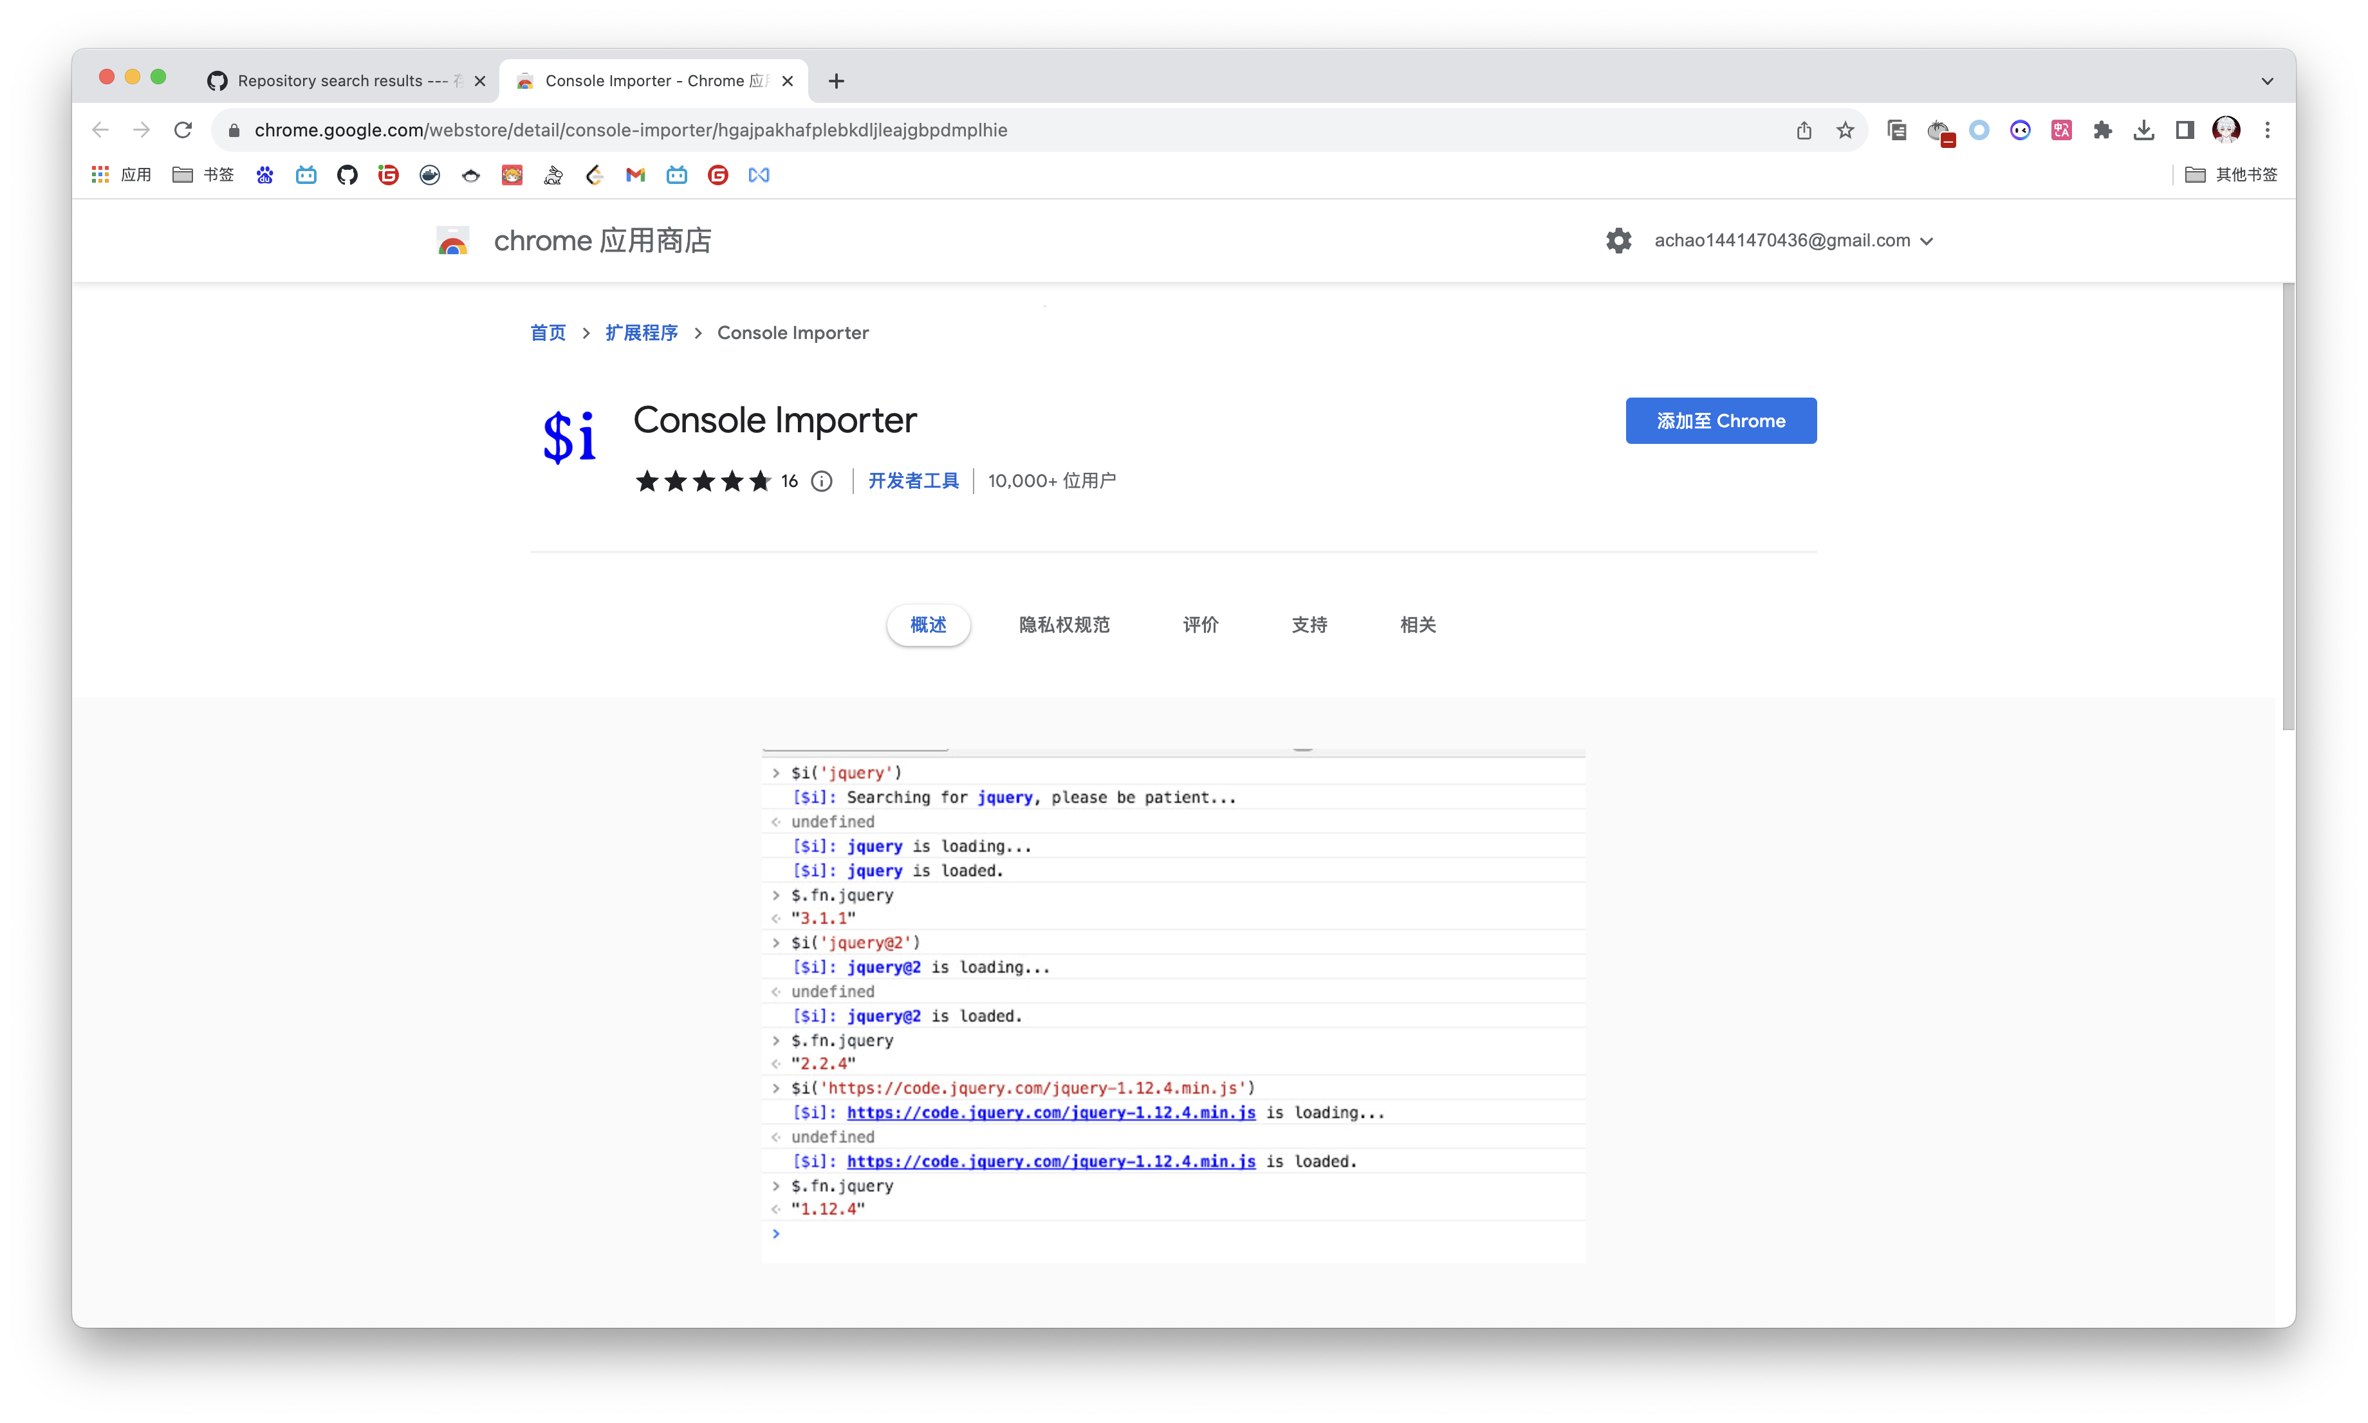Viewport: 2368px width, 1423px height.
Task: Open the 开发者工具 category link
Action: (x=913, y=481)
